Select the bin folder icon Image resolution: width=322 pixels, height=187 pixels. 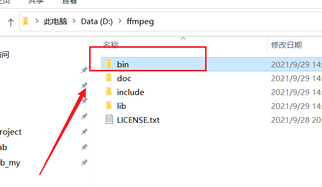pyautogui.click(x=109, y=64)
